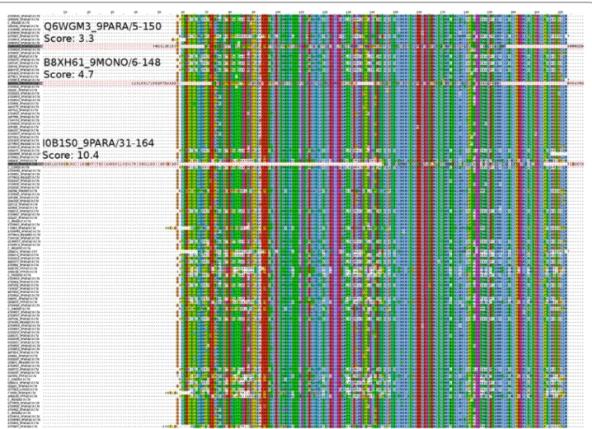Click the 'Score: 10.4' annotation

pos(71,155)
